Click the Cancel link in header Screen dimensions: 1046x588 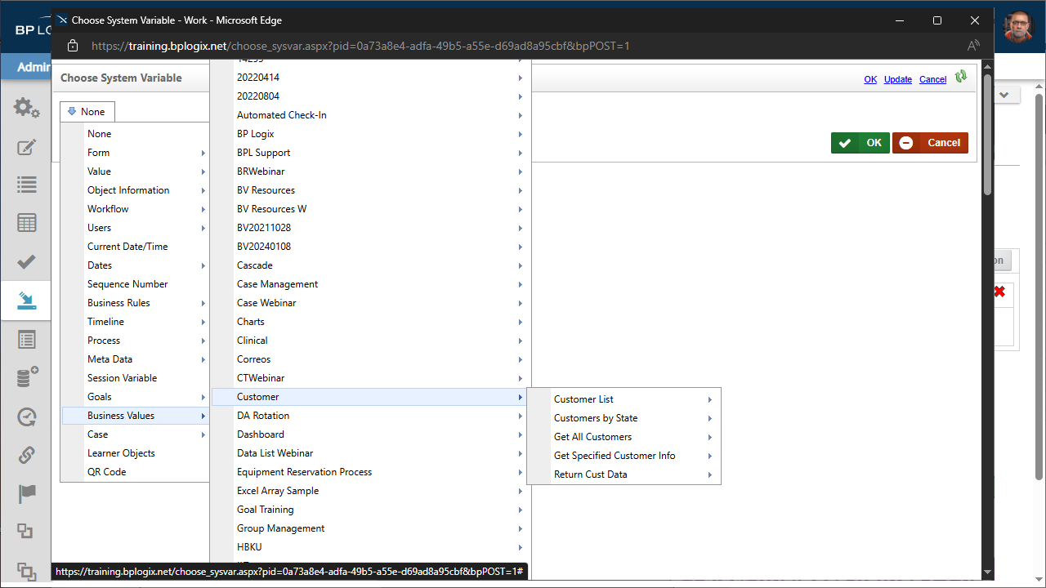(932, 79)
